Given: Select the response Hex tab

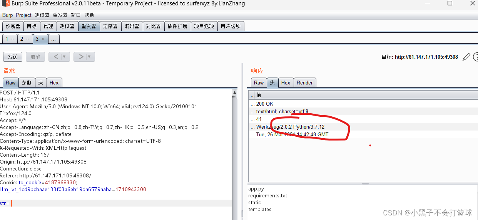Looking at the screenshot, I should 286,83.
